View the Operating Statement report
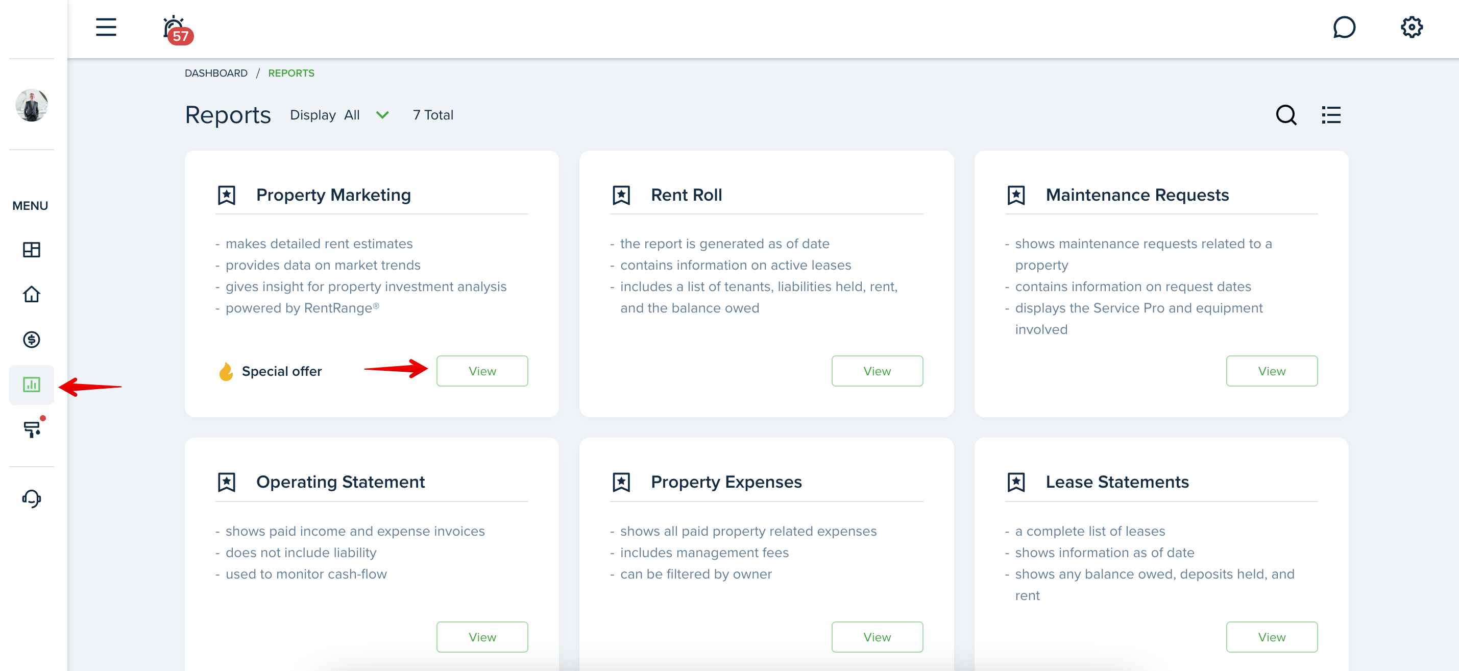Image resolution: width=1459 pixels, height=671 pixels. pyautogui.click(x=482, y=637)
